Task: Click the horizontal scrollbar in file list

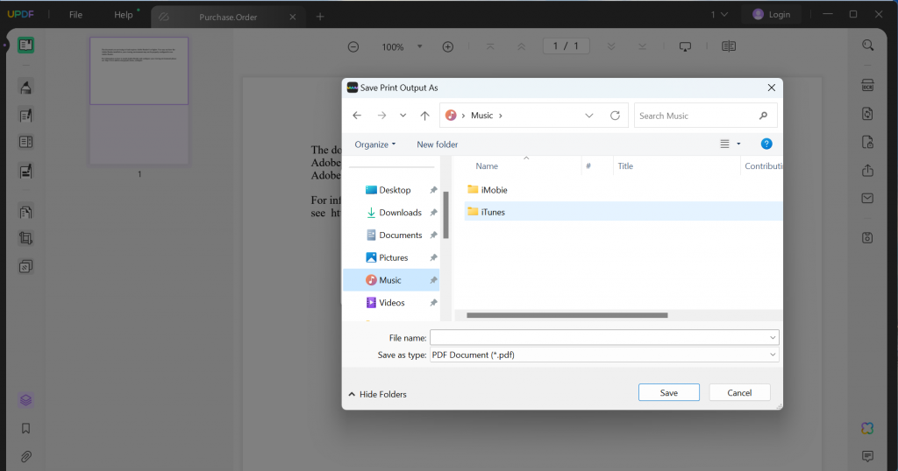Action: (567, 315)
